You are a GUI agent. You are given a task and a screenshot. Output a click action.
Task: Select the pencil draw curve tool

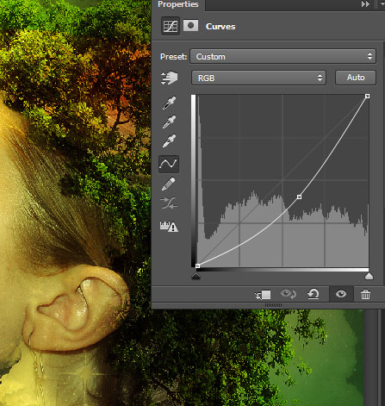pos(169,184)
